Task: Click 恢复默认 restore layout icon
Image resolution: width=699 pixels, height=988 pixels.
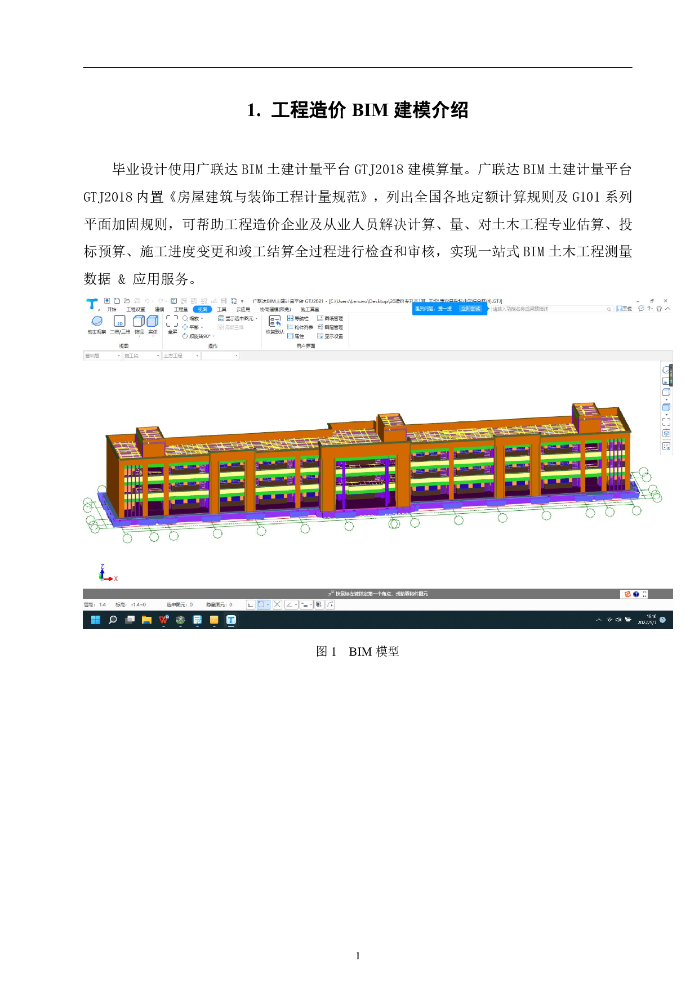Action: tap(275, 323)
